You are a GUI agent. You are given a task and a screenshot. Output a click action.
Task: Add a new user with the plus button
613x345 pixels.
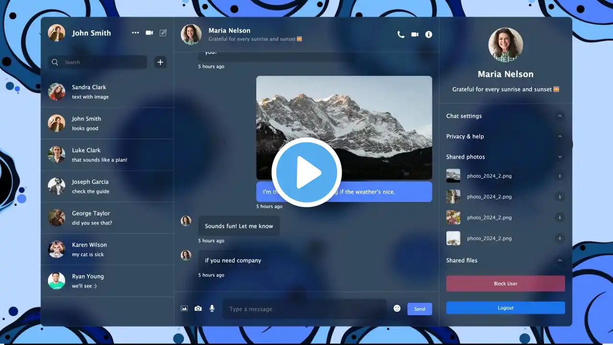(160, 62)
